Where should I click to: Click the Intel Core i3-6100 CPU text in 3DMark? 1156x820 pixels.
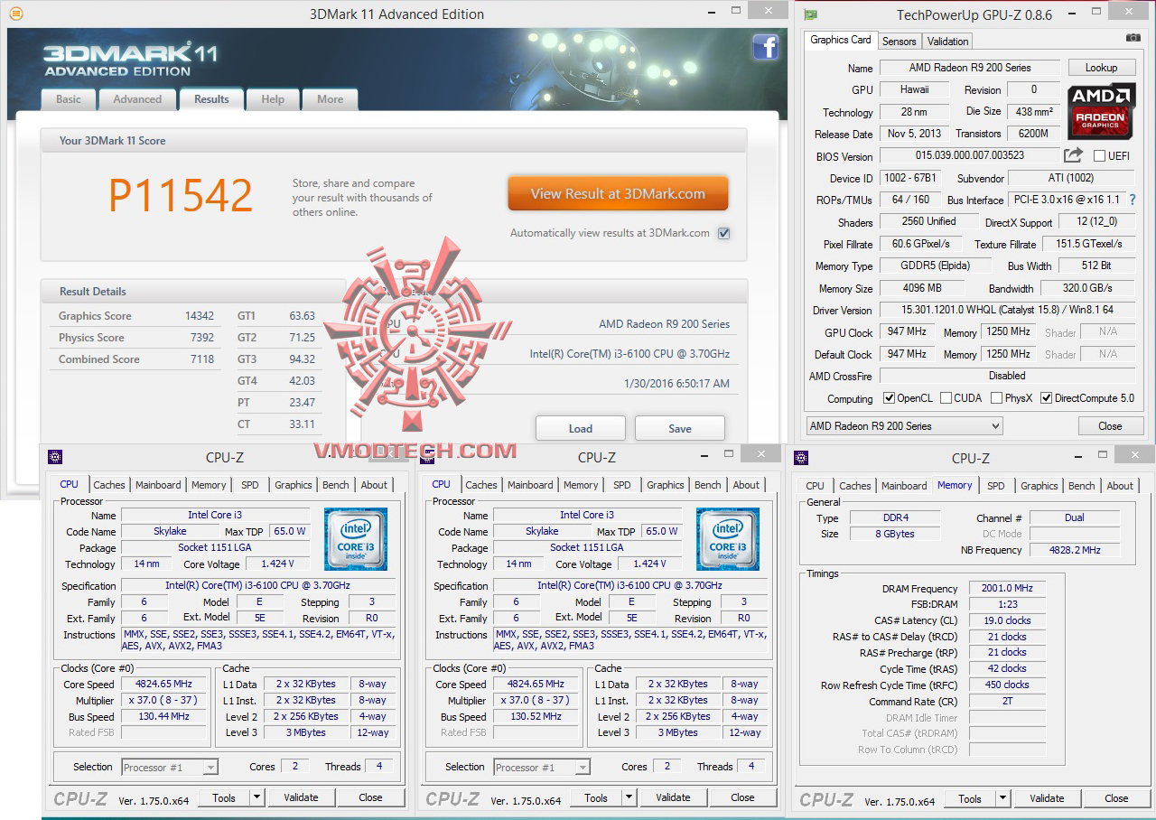(629, 354)
